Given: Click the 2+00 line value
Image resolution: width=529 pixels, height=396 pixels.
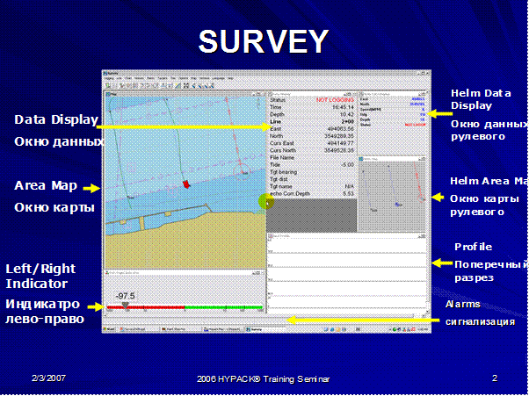Looking at the screenshot, I should 347,122.
